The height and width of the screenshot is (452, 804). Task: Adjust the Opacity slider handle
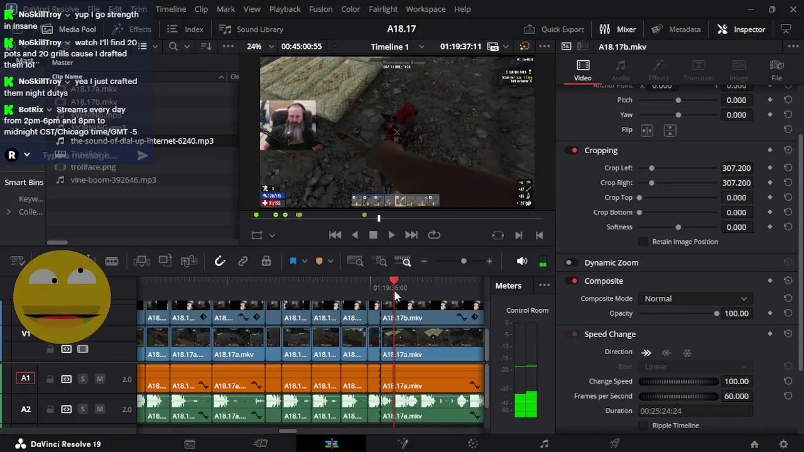(x=717, y=313)
